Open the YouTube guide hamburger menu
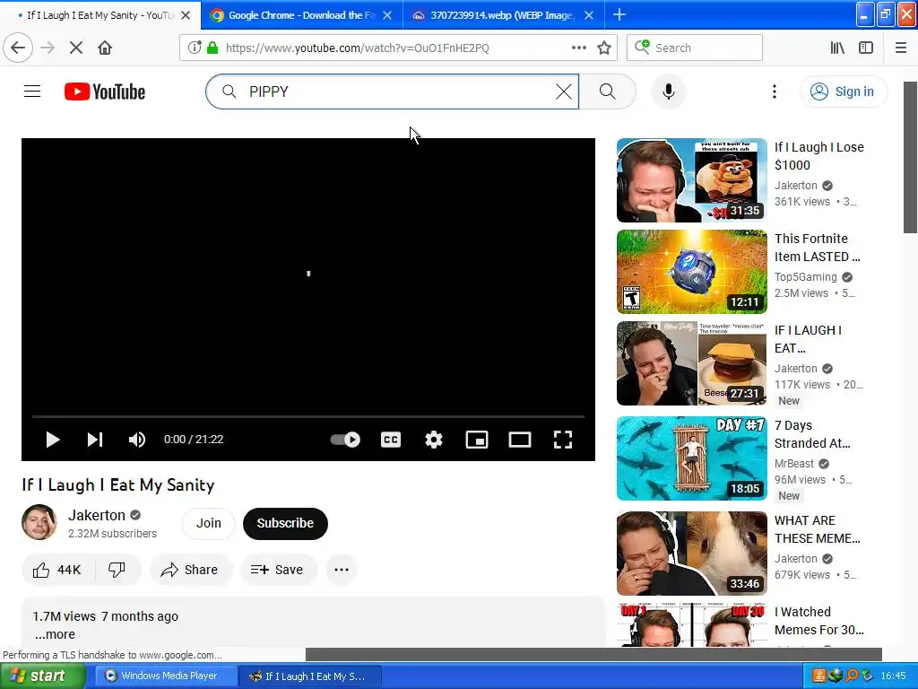 tap(32, 92)
